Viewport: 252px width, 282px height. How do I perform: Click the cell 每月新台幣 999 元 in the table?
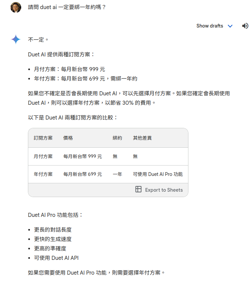coord(82,156)
